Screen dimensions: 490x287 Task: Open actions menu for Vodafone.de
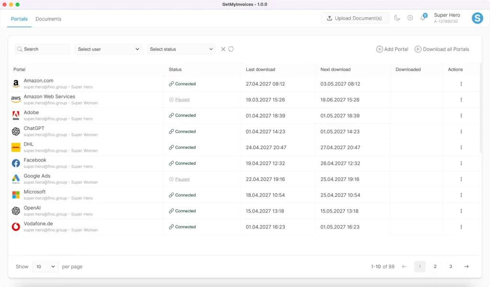pos(461,227)
